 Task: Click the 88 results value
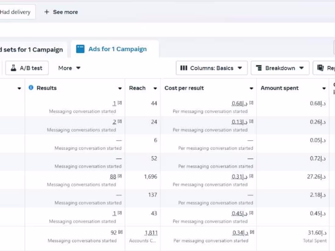(113, 177)
